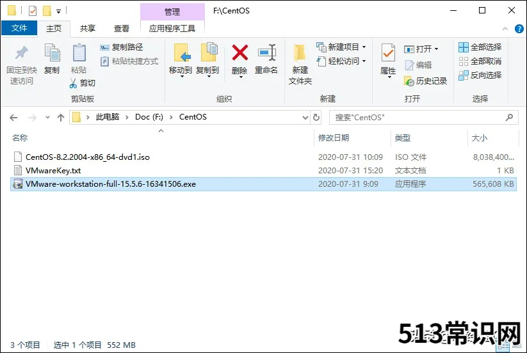Screen dimensions: 527x353
Task: Select Paste shortcut (粘贴快捷方式)
Action: (x=129, y=61)
